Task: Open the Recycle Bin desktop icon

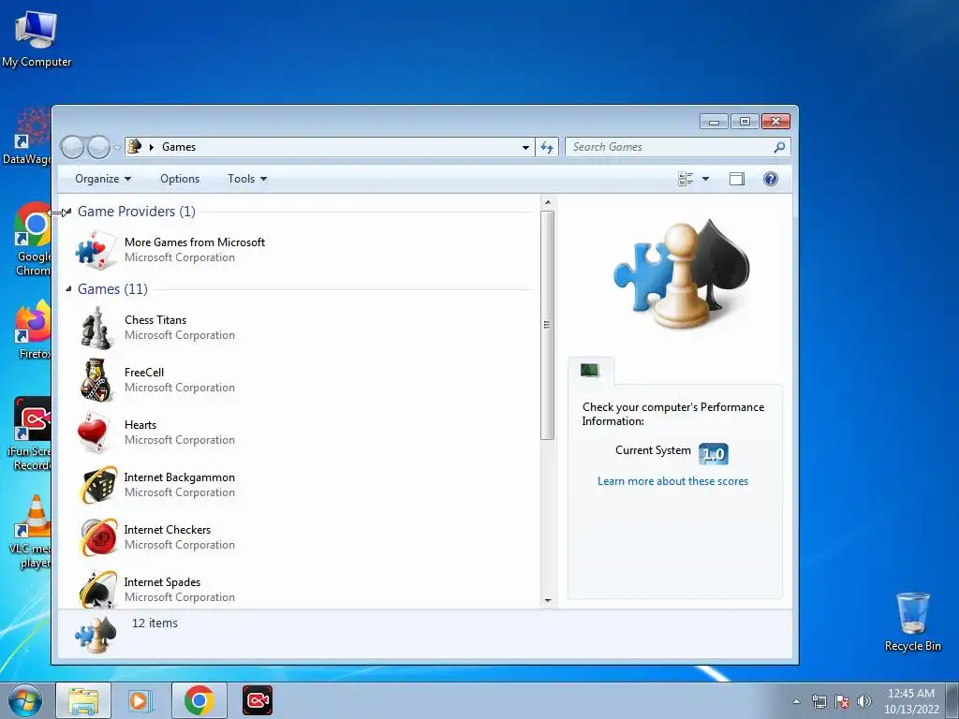Action: tap(912, 613)
